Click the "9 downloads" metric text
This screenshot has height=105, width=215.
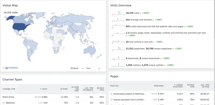pos(132,58)
